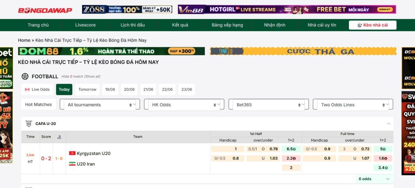This screenshot has width=415, height=188.
Task: Click the Show all matches link
Action: click(x=92, y=76)
